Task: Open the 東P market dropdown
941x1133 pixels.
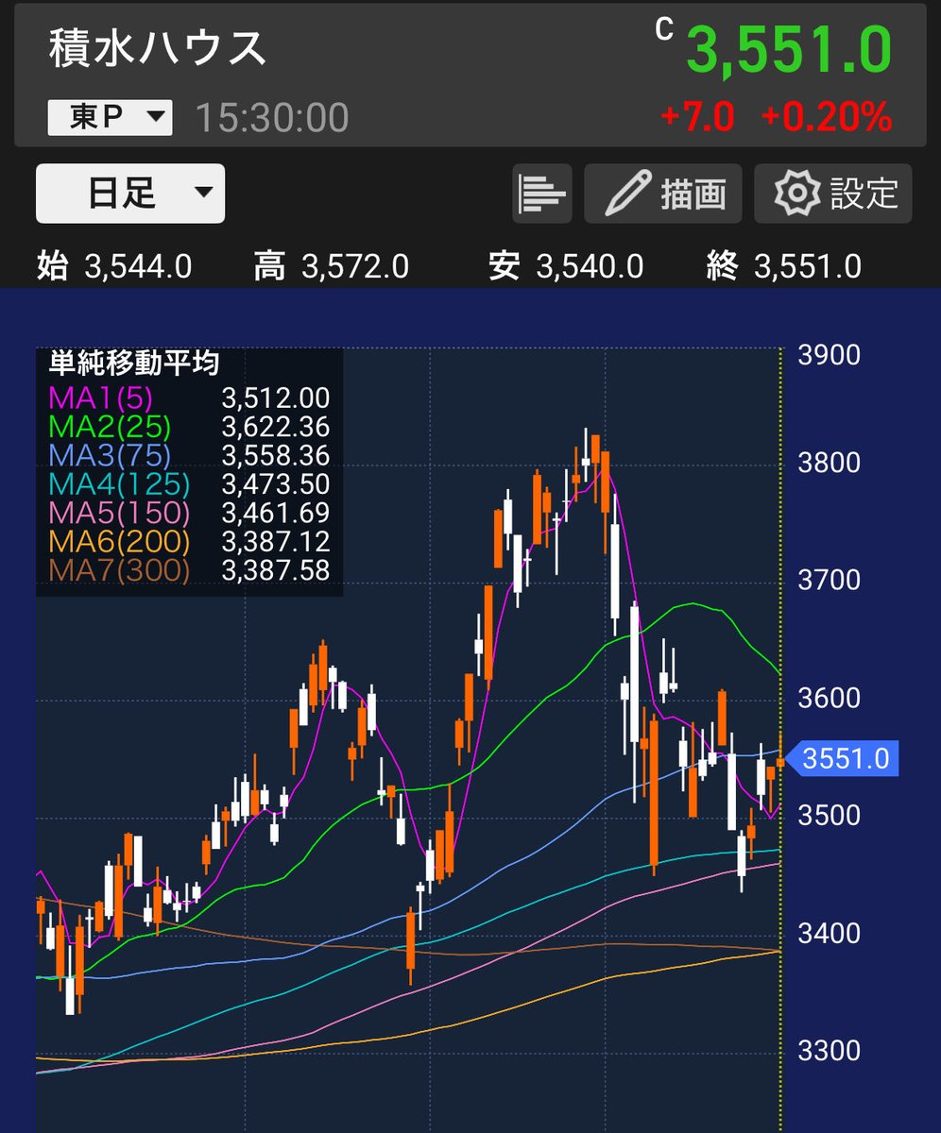Action: point(110,117)
